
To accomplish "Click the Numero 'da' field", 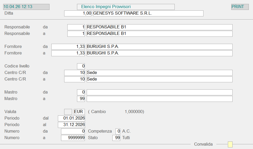I will (73, 131).
